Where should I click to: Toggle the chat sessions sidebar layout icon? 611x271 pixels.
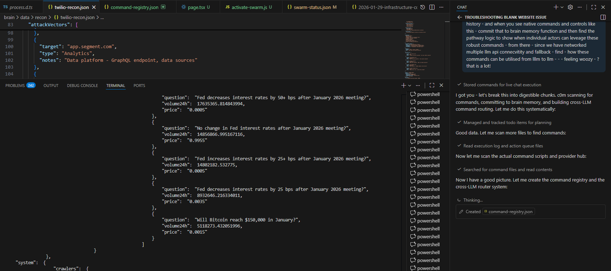[x=603, y=17]
